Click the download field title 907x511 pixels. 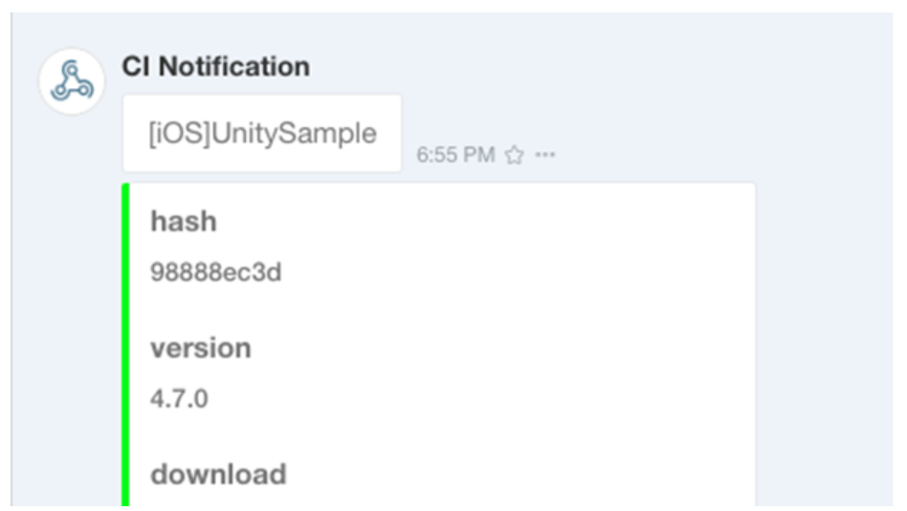(217, 475)
